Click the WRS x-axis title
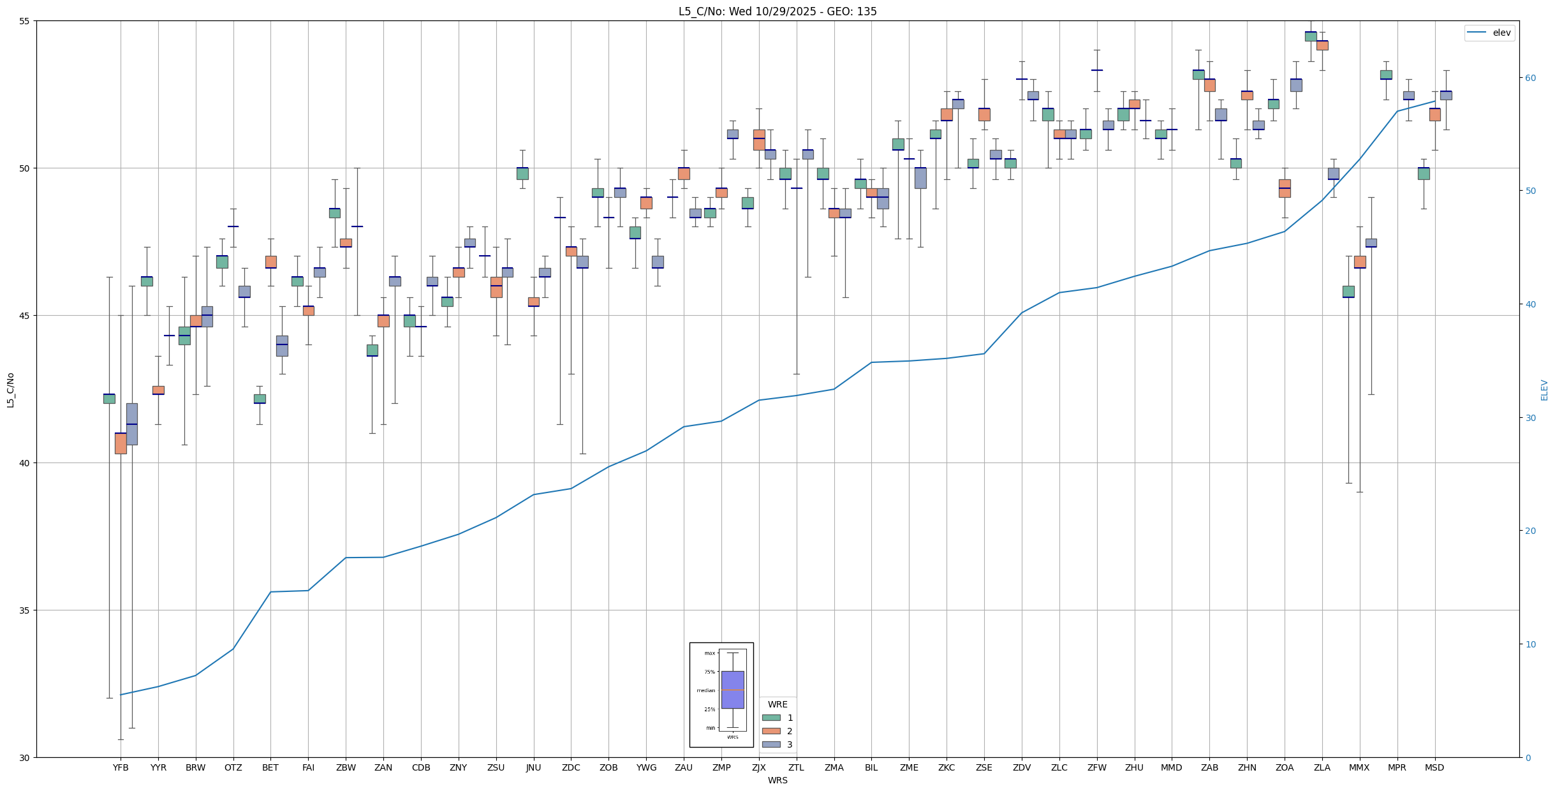The width and height of the screenshot is (1555, 791). 777,780
